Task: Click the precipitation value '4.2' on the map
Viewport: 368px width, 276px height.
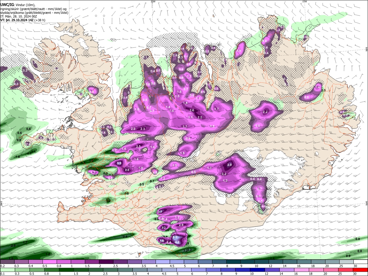Action: pos(177,242)
